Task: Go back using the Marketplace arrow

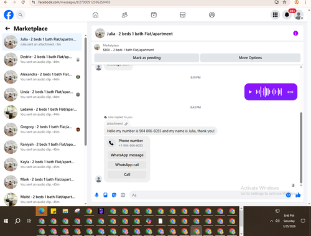Action: coord(7,29)
